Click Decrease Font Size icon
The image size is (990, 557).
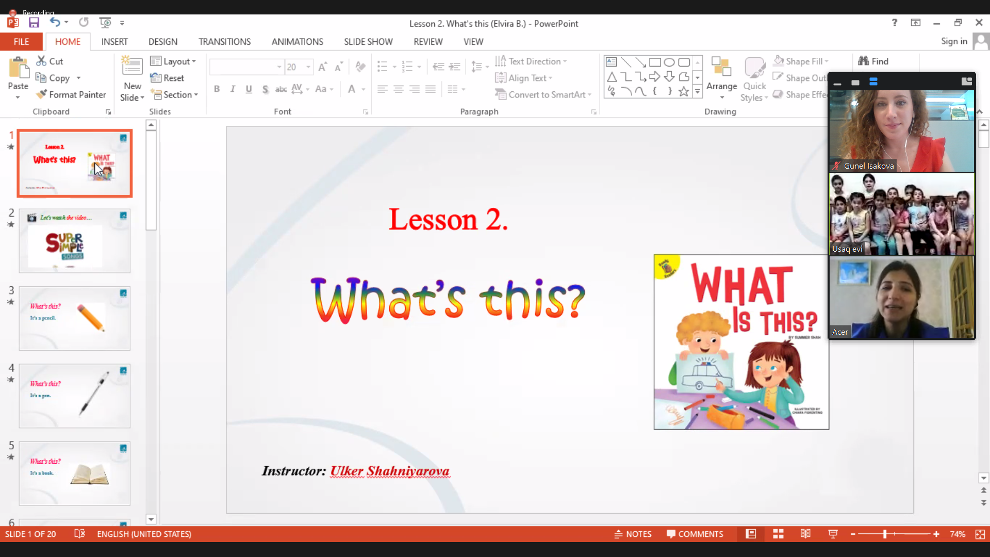[339, 67]
